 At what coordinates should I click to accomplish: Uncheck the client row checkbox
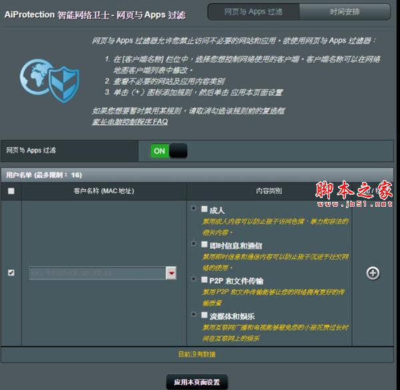(x=11, y=273)
